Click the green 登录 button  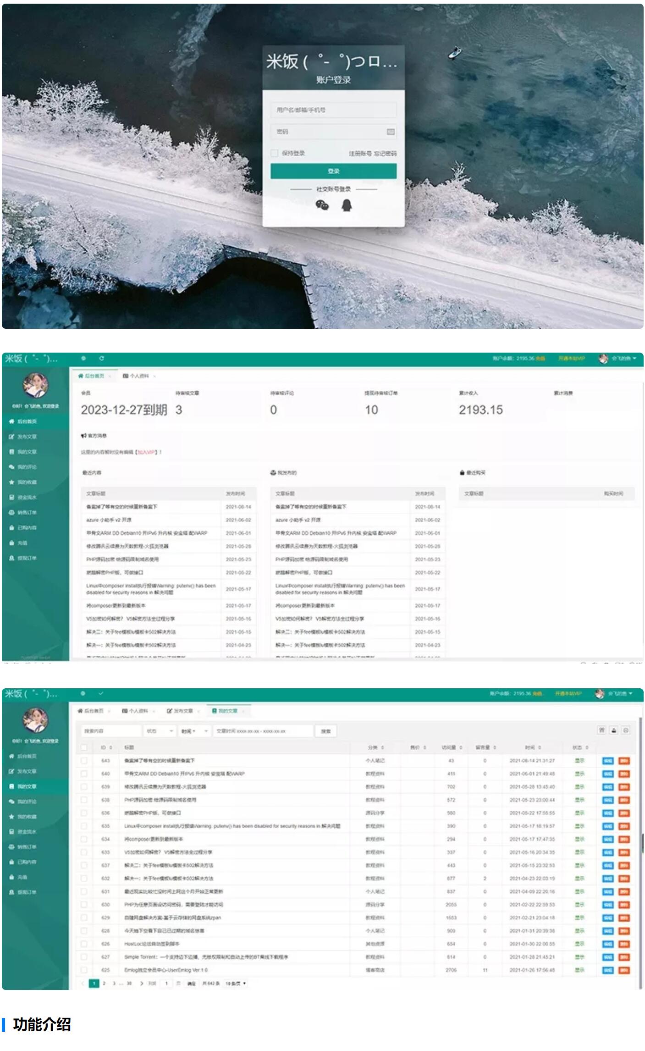(x=333, y=171)
